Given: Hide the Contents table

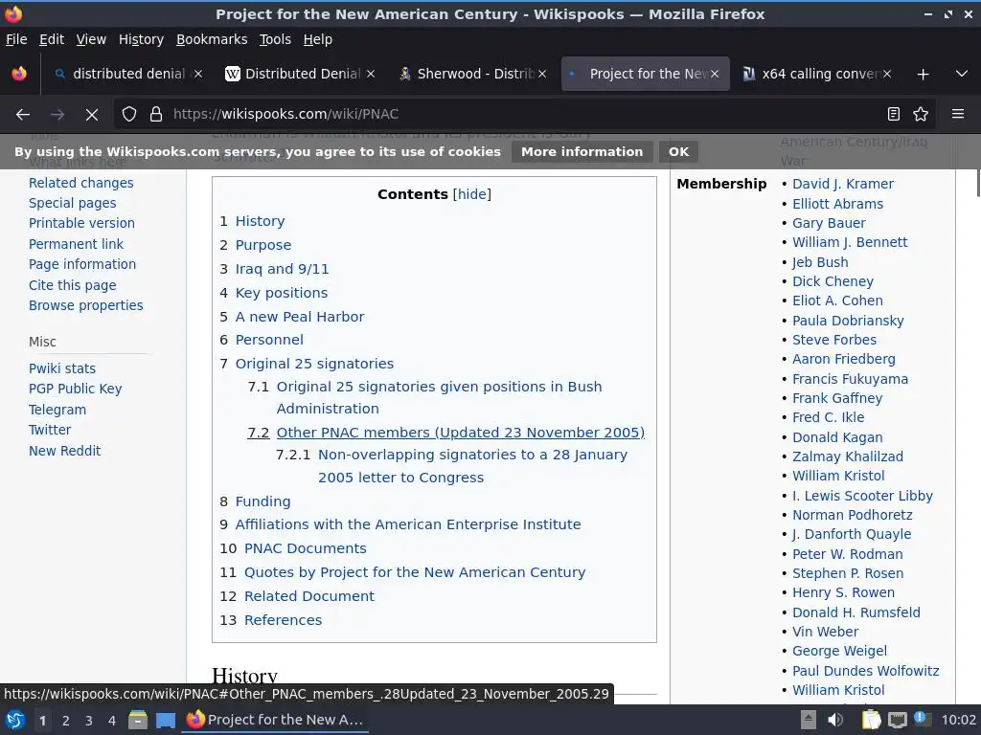Looking at the screenshot, I should 471,194.
